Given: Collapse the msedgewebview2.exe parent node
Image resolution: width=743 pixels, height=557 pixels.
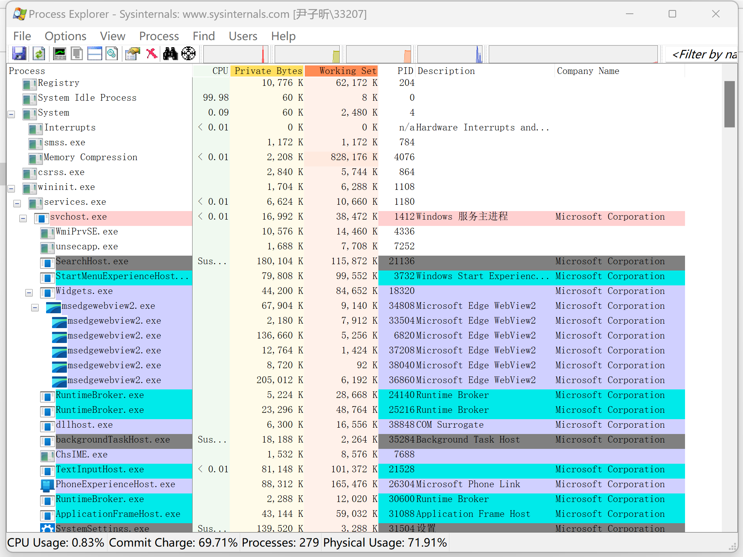Looking at the screenshot, I should coord(35,308).
